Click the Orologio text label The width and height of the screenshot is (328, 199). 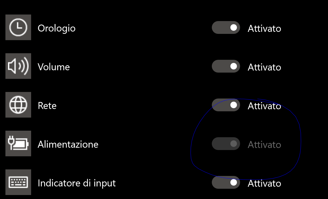pos(57,28)
